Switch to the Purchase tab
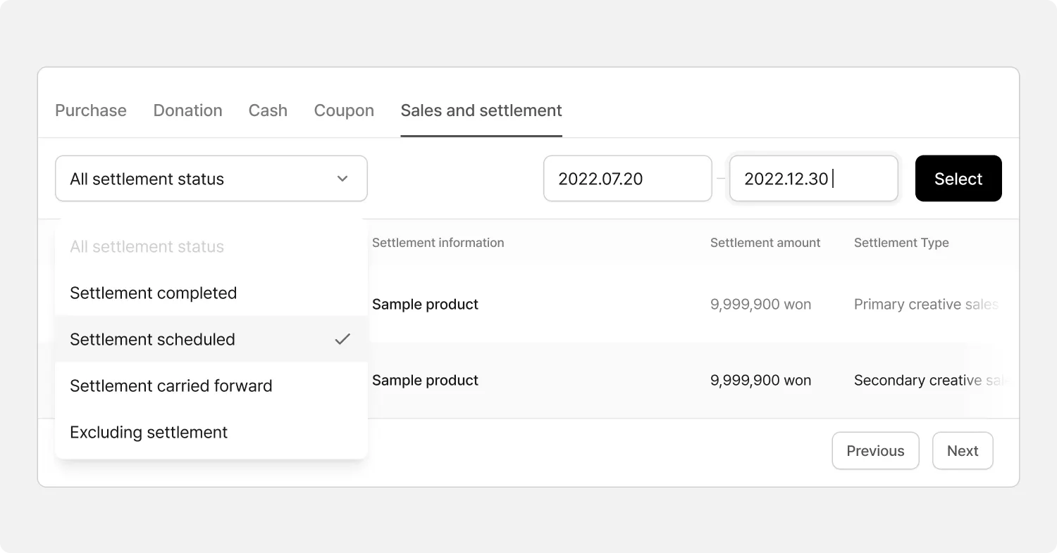Screen dimensions: 1057x553 pos(91,110)
